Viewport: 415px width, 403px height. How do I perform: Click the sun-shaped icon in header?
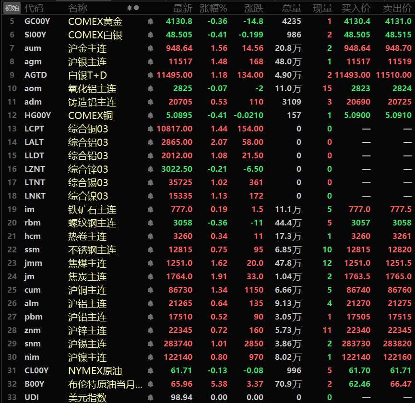click(129, 8)
